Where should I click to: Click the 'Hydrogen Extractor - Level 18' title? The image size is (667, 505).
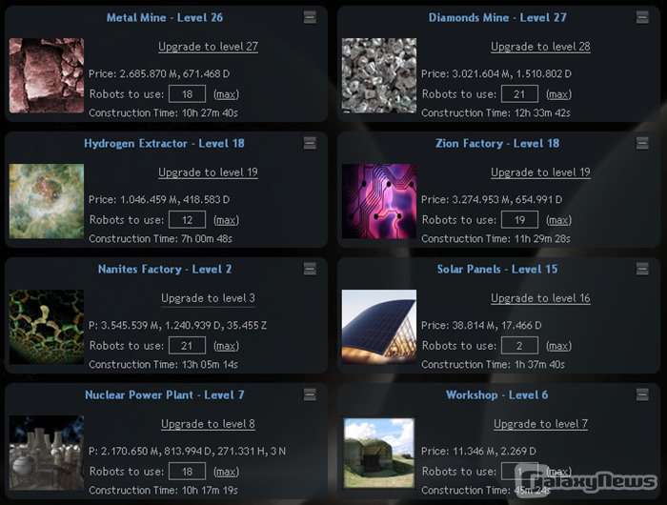point(164,143)
